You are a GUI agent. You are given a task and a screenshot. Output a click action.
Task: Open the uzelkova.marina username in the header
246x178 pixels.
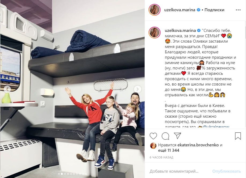coord(180,10)
